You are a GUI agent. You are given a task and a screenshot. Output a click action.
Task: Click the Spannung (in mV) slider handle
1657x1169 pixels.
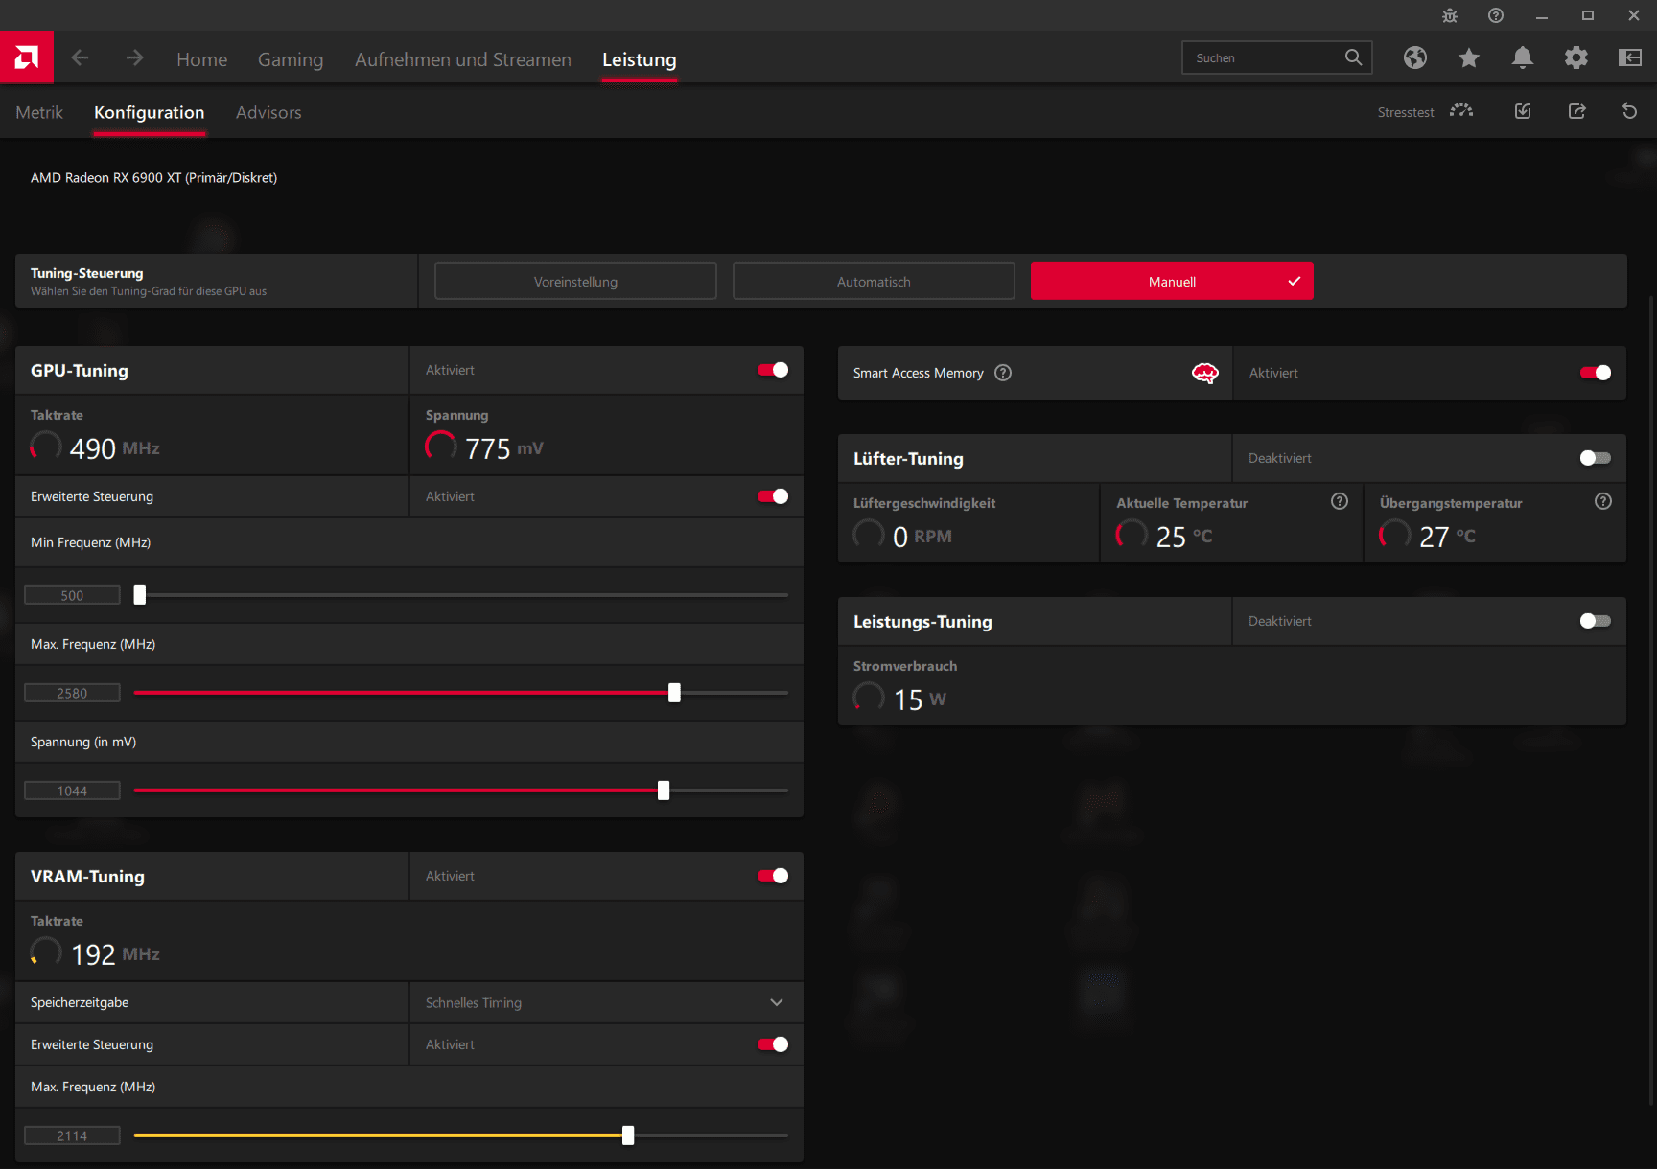click(x=664, y=791)
